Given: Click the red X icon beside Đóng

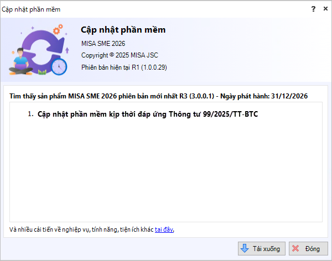Looking at the screenshot, I should point(295,248).
